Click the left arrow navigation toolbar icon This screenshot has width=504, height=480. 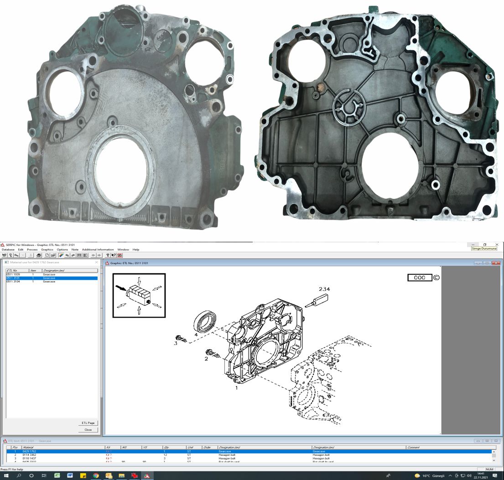click(x=93, y=255)
